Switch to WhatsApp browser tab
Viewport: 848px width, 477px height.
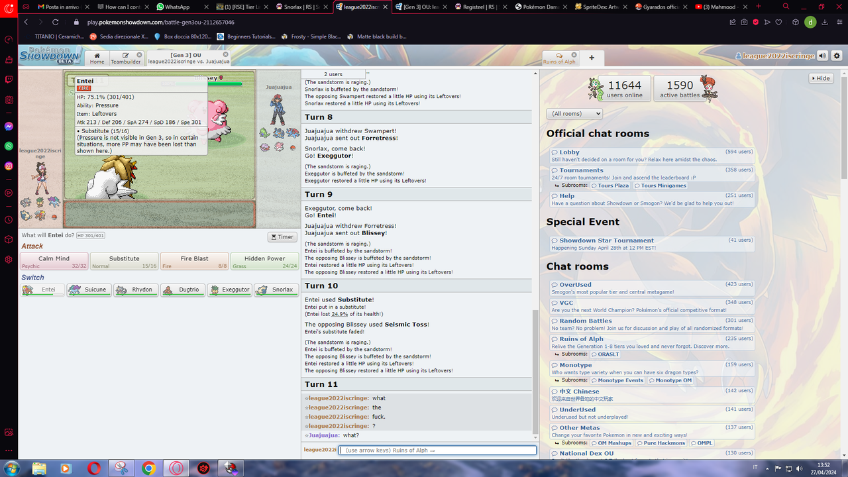coord(182,7)
